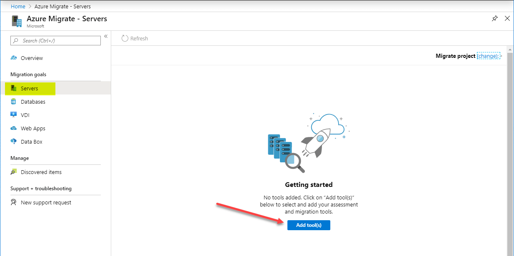514x256 pixels.
Task: Click the search magnifier icon
Action: [16, 41]
